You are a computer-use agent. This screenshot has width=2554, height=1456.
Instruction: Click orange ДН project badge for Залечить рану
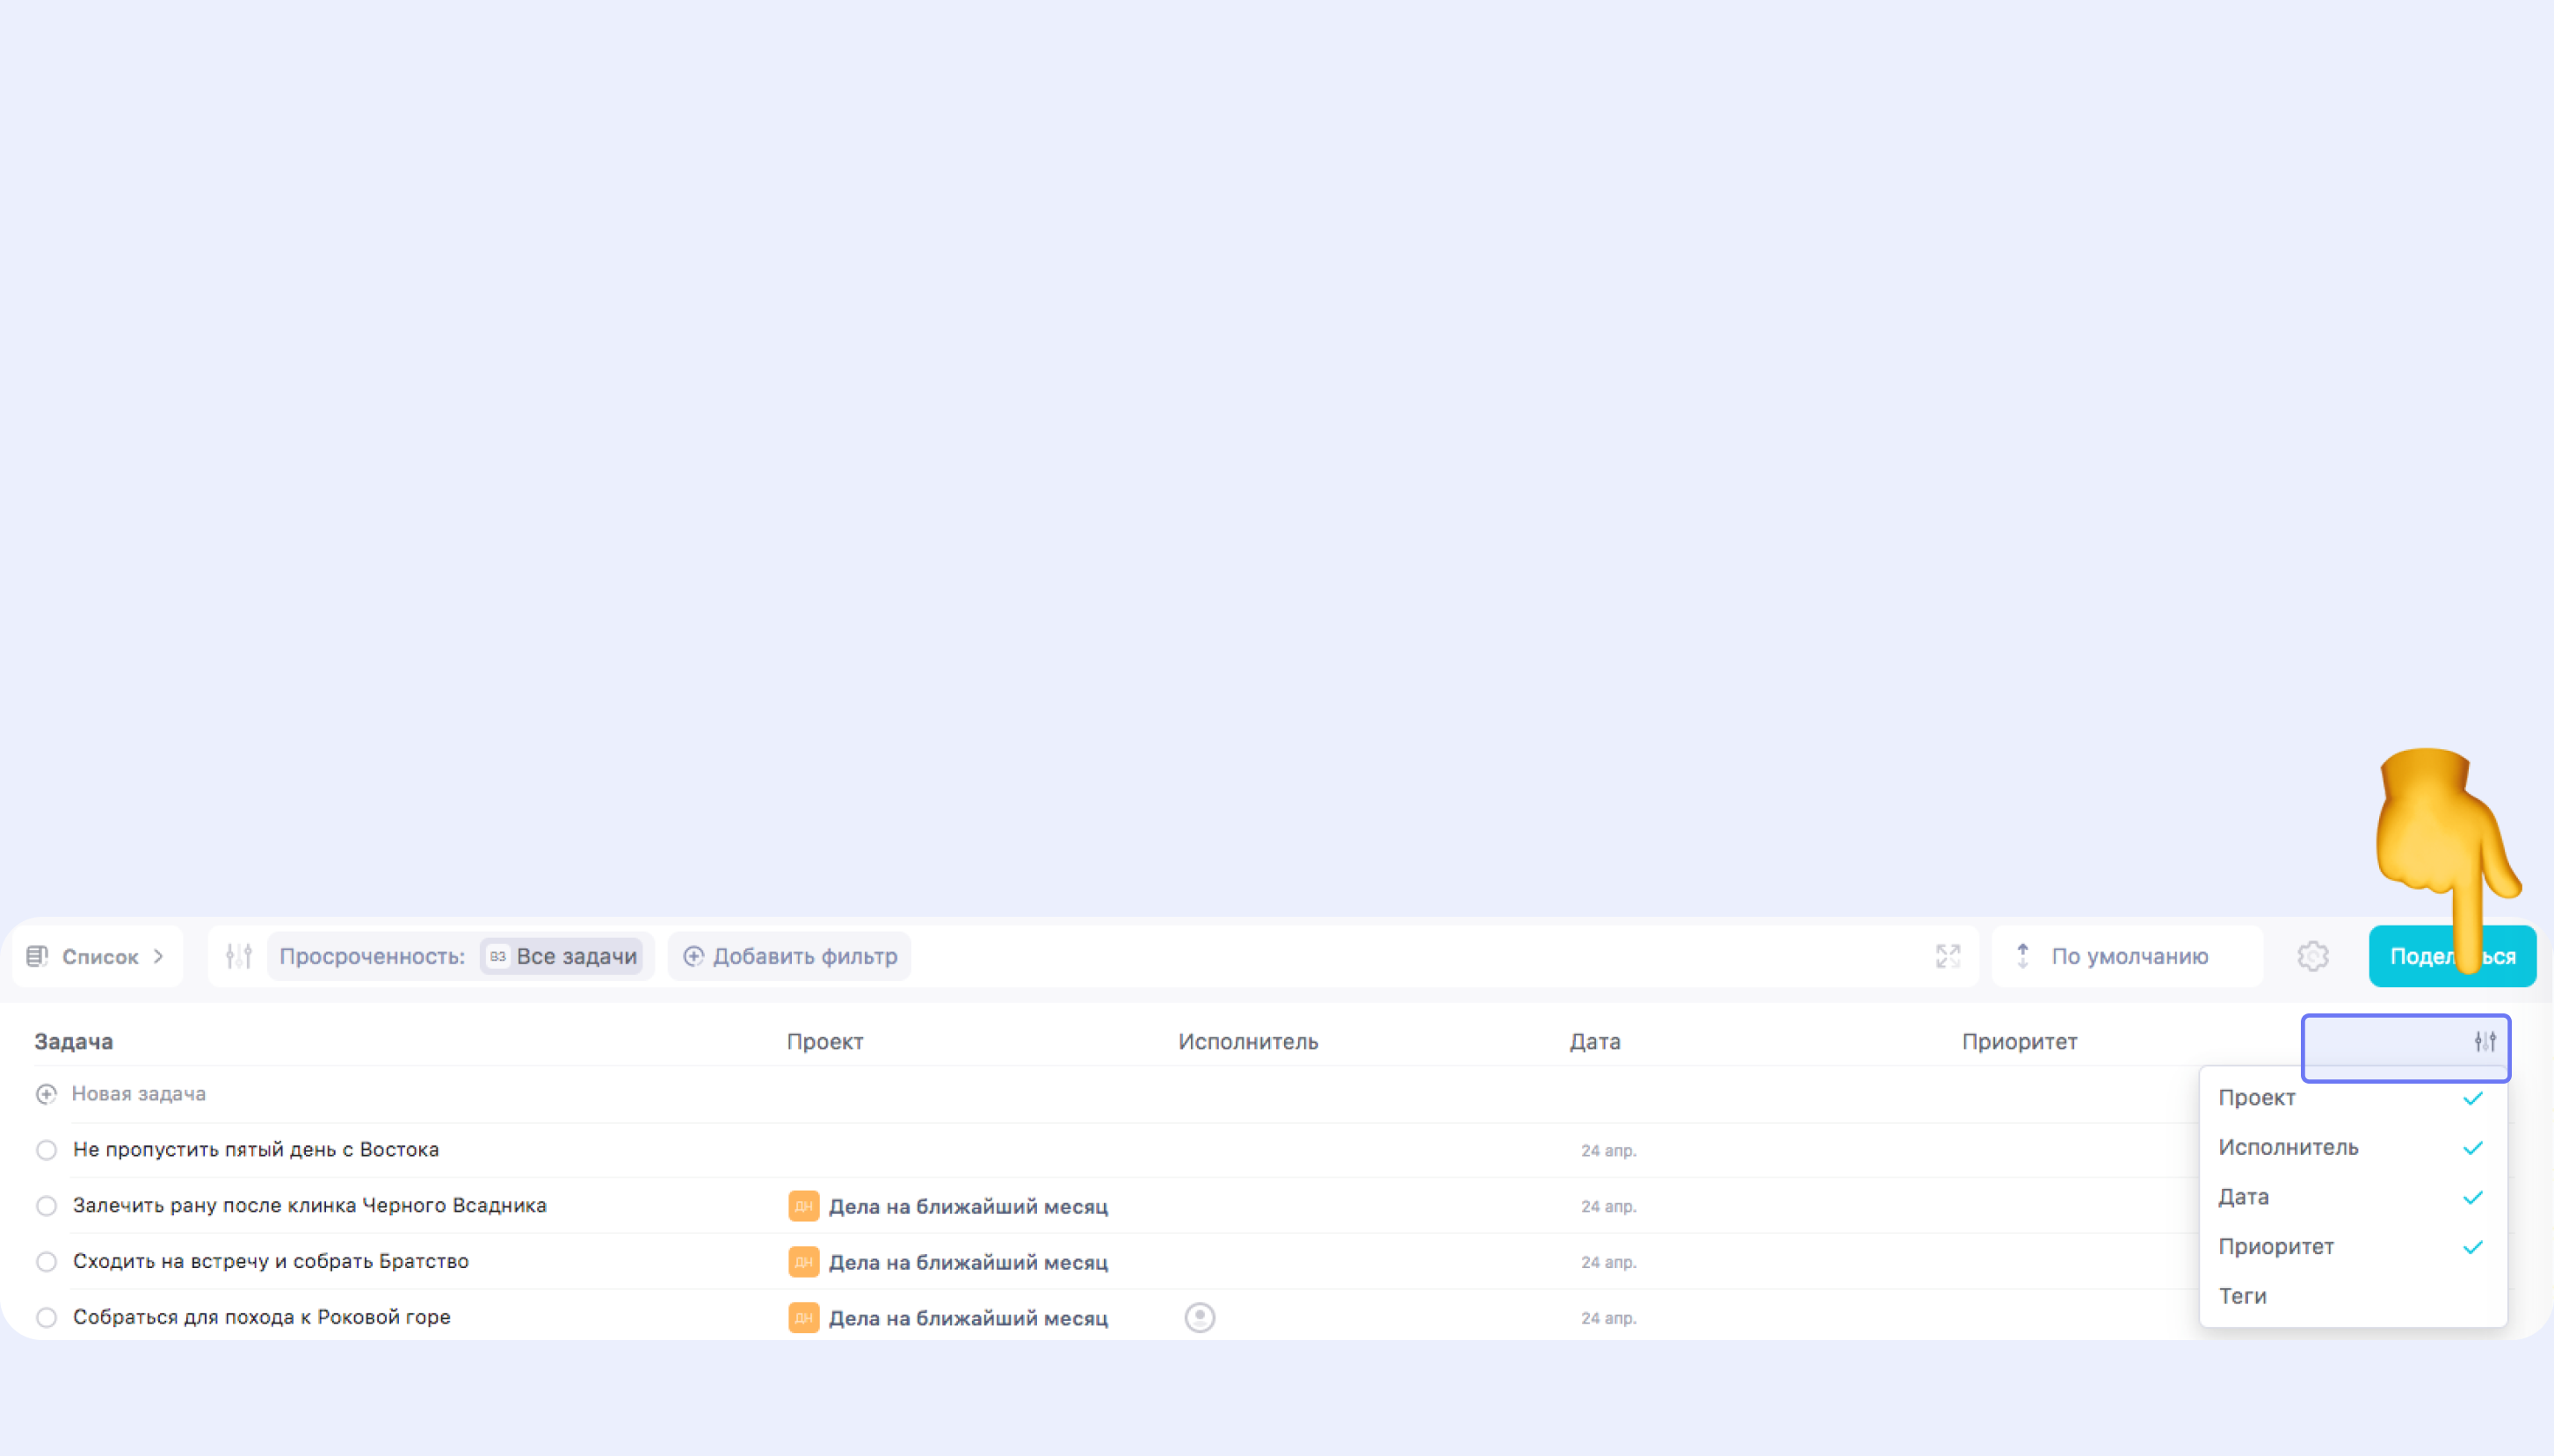click(803, 1206)
